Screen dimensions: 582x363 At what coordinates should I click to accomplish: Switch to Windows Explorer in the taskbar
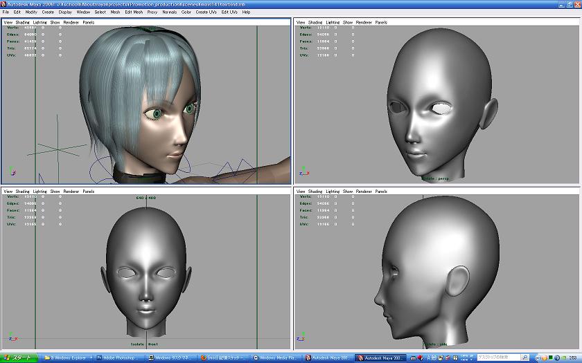(68, 358)
